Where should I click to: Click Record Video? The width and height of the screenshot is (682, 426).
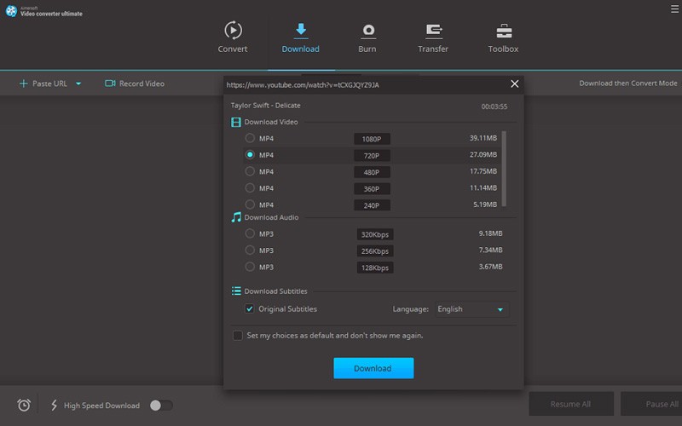tap(135, 83)
